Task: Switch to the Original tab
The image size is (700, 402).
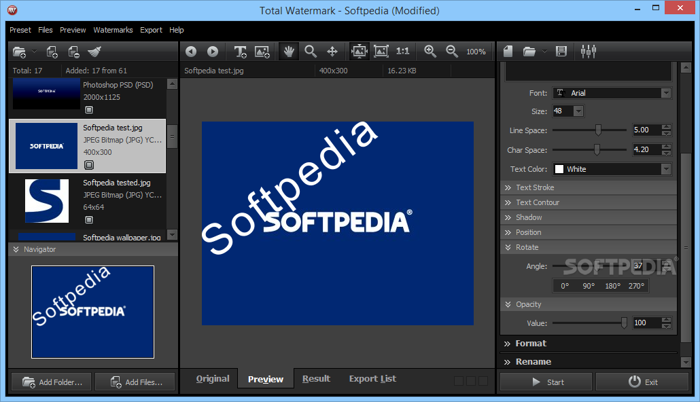Action: 213,379
